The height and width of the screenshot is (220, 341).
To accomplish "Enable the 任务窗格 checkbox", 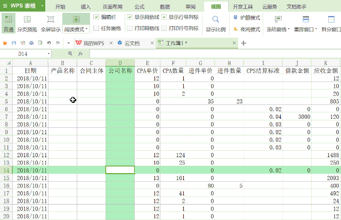I will (96, 28).
